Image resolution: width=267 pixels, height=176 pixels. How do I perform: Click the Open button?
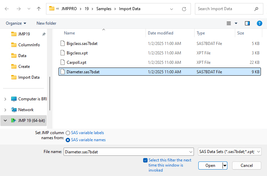[210, 166]
